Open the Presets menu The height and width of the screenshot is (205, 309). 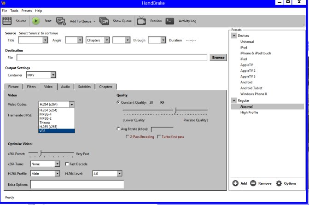(26, 11)
